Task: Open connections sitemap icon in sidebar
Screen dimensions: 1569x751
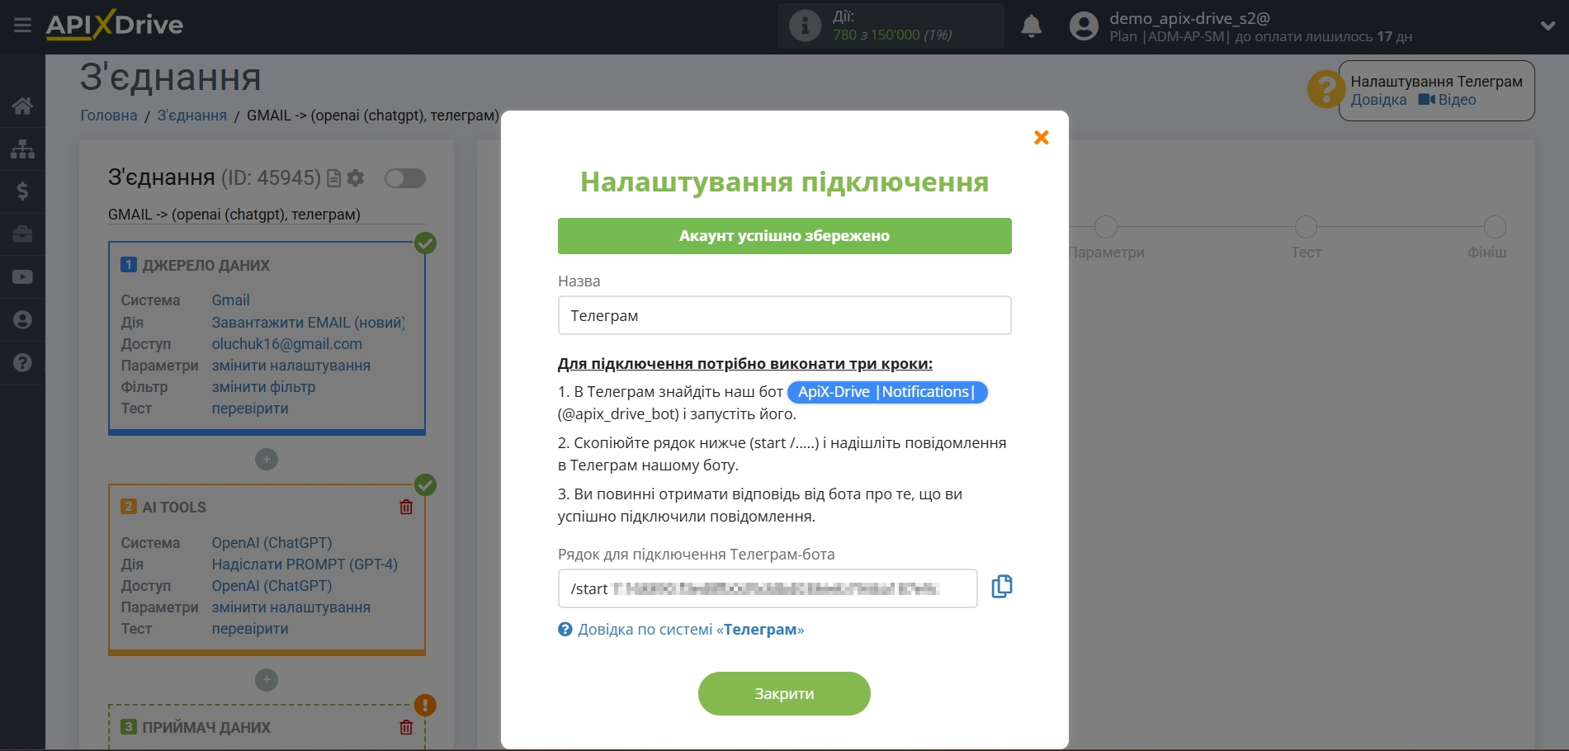Action: pyautogui.click(x=22, y=149)
